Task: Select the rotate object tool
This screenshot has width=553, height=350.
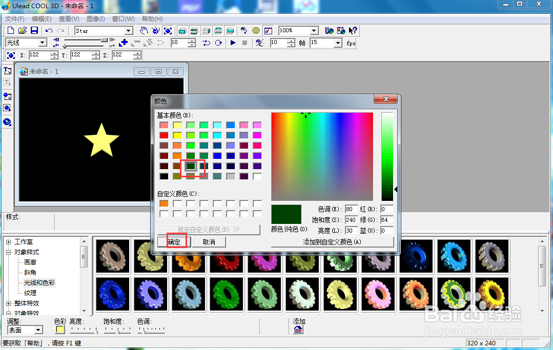Action: click(x=155, y=31)
